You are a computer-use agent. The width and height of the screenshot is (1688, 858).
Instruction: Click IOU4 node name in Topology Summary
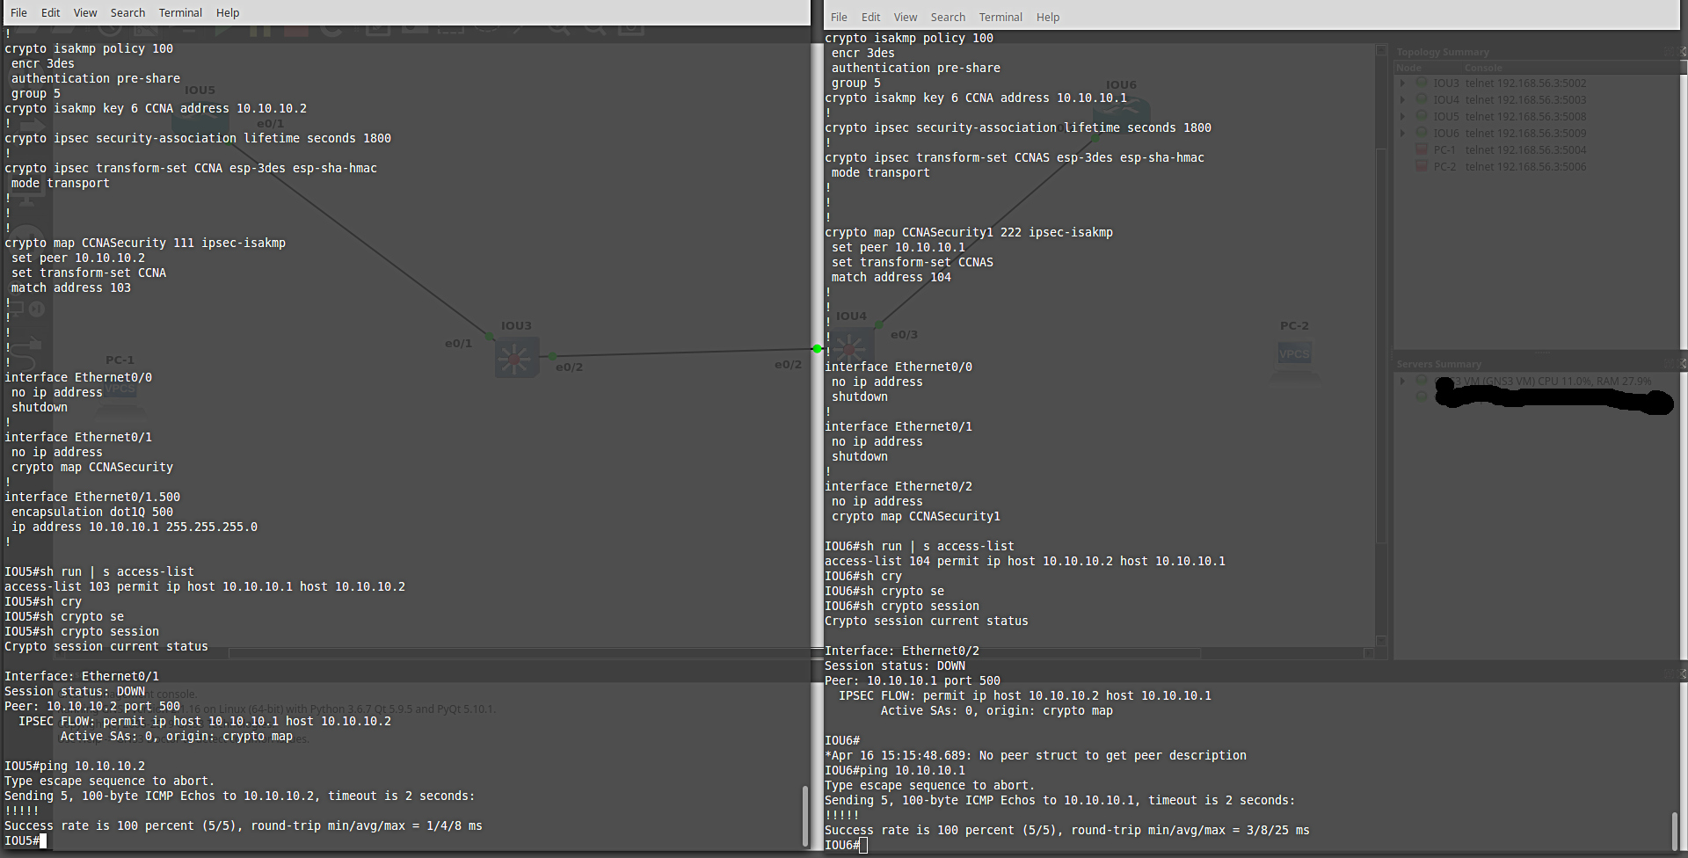click(1446, 100)
